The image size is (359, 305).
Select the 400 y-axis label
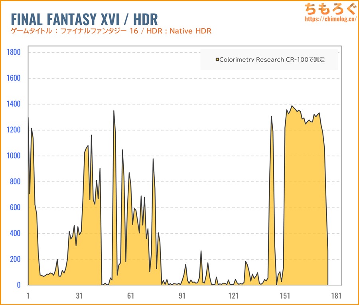(15, 234)
